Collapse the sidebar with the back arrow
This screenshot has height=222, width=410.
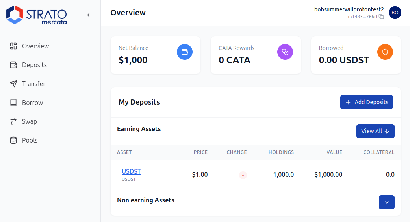(x=89, y=15)
